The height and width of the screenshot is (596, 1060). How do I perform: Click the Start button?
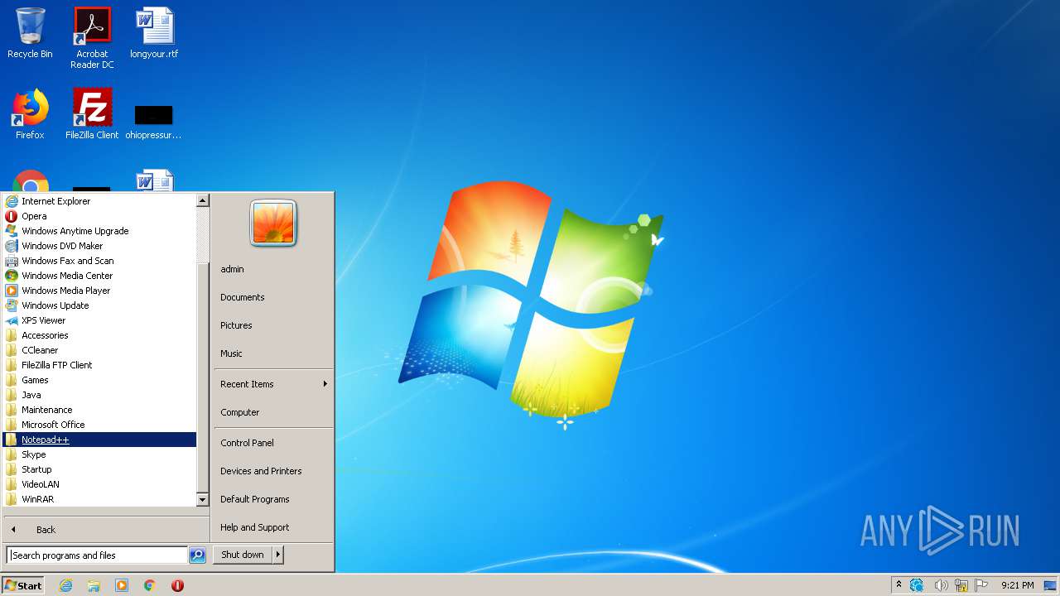pos(23,585)
